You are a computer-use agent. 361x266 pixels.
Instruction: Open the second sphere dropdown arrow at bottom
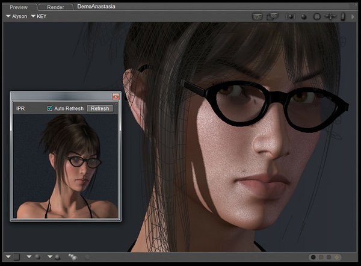click(50, 256)
